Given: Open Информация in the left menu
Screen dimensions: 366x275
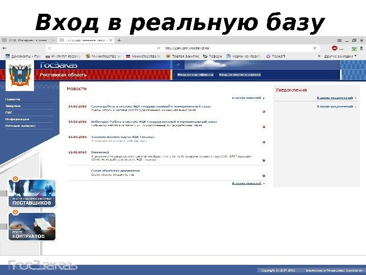Looking at the screenshot, I should pyautogui.click(x=17, y=119).
